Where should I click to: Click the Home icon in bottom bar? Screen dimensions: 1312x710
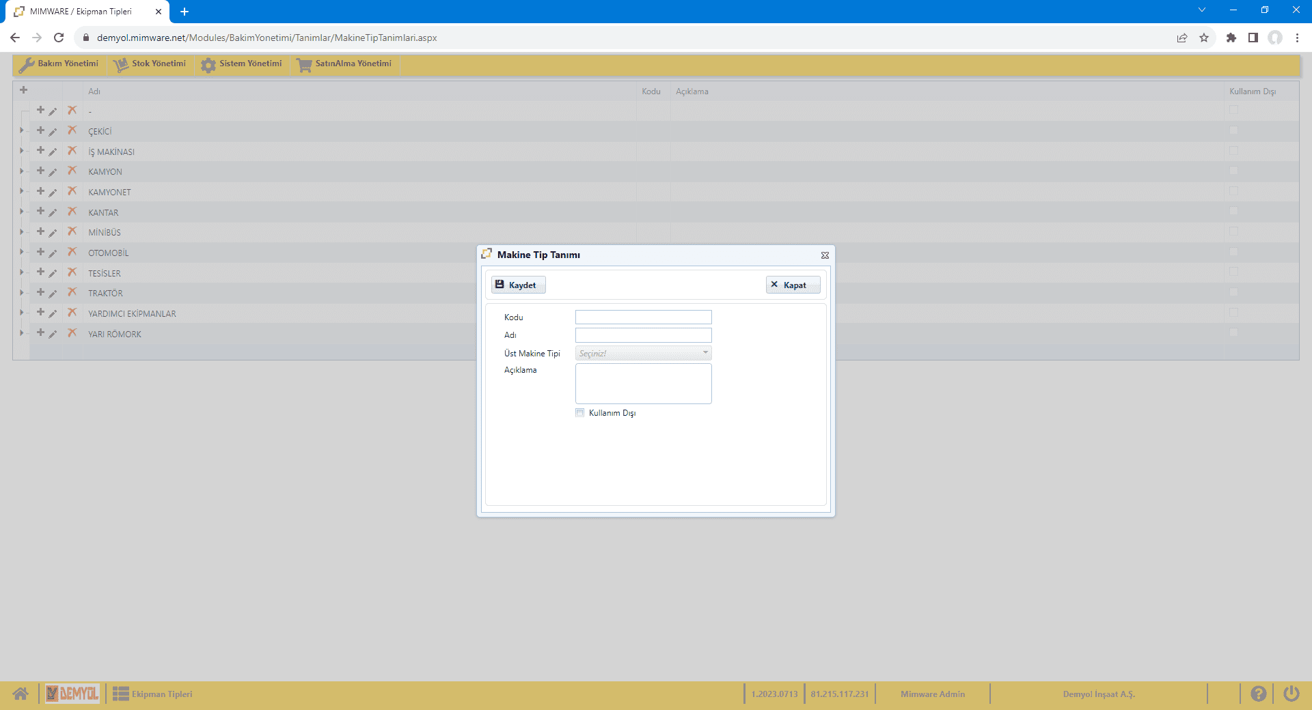[20, 694]
